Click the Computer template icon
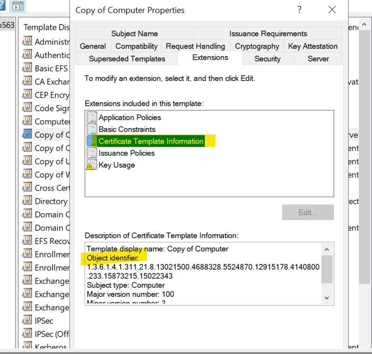 click(28, 121)
